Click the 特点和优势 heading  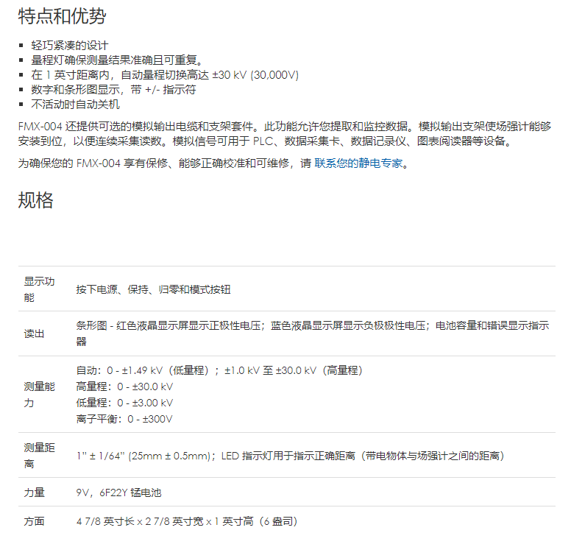coord(62,16)
